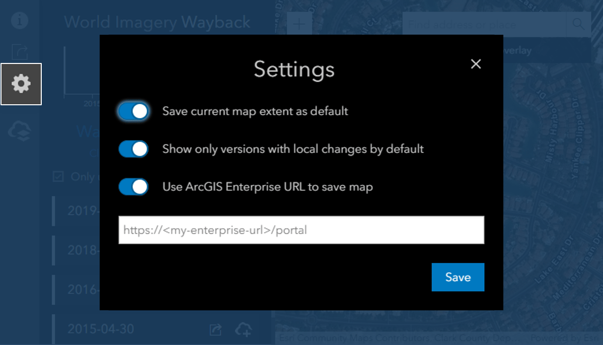This screenshot has width=603, height=345.
Task: Select the Settings gear in the sidebar
Action: tap(21, 85)
